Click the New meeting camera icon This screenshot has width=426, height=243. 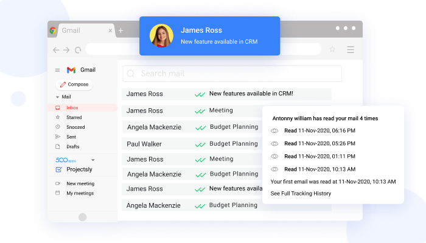[x=58, y=183]
